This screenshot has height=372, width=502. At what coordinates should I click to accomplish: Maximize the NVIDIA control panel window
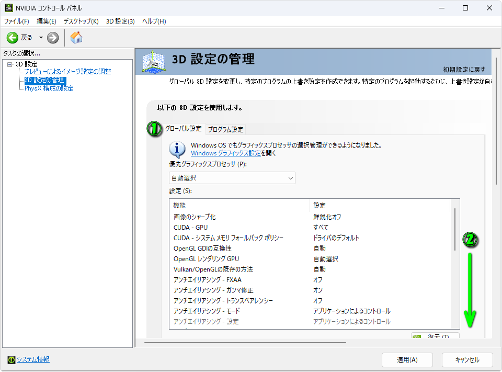[x=465, y=8]
